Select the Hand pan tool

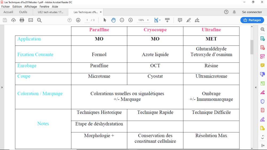click(x=113, y=20)
